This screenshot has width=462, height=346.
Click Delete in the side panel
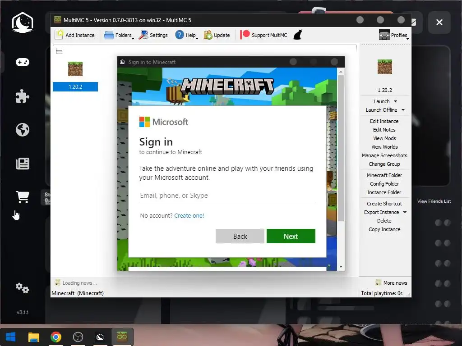pyautogui.click(x=384, y=221)
